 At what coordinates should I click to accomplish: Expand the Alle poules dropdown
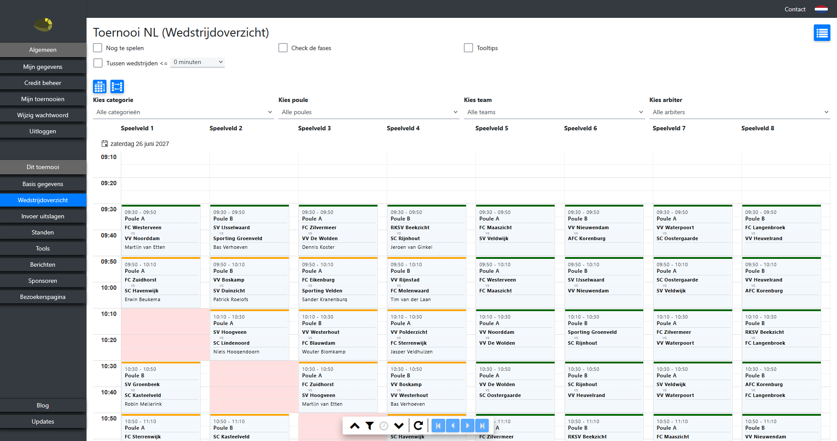click(369, 112)
